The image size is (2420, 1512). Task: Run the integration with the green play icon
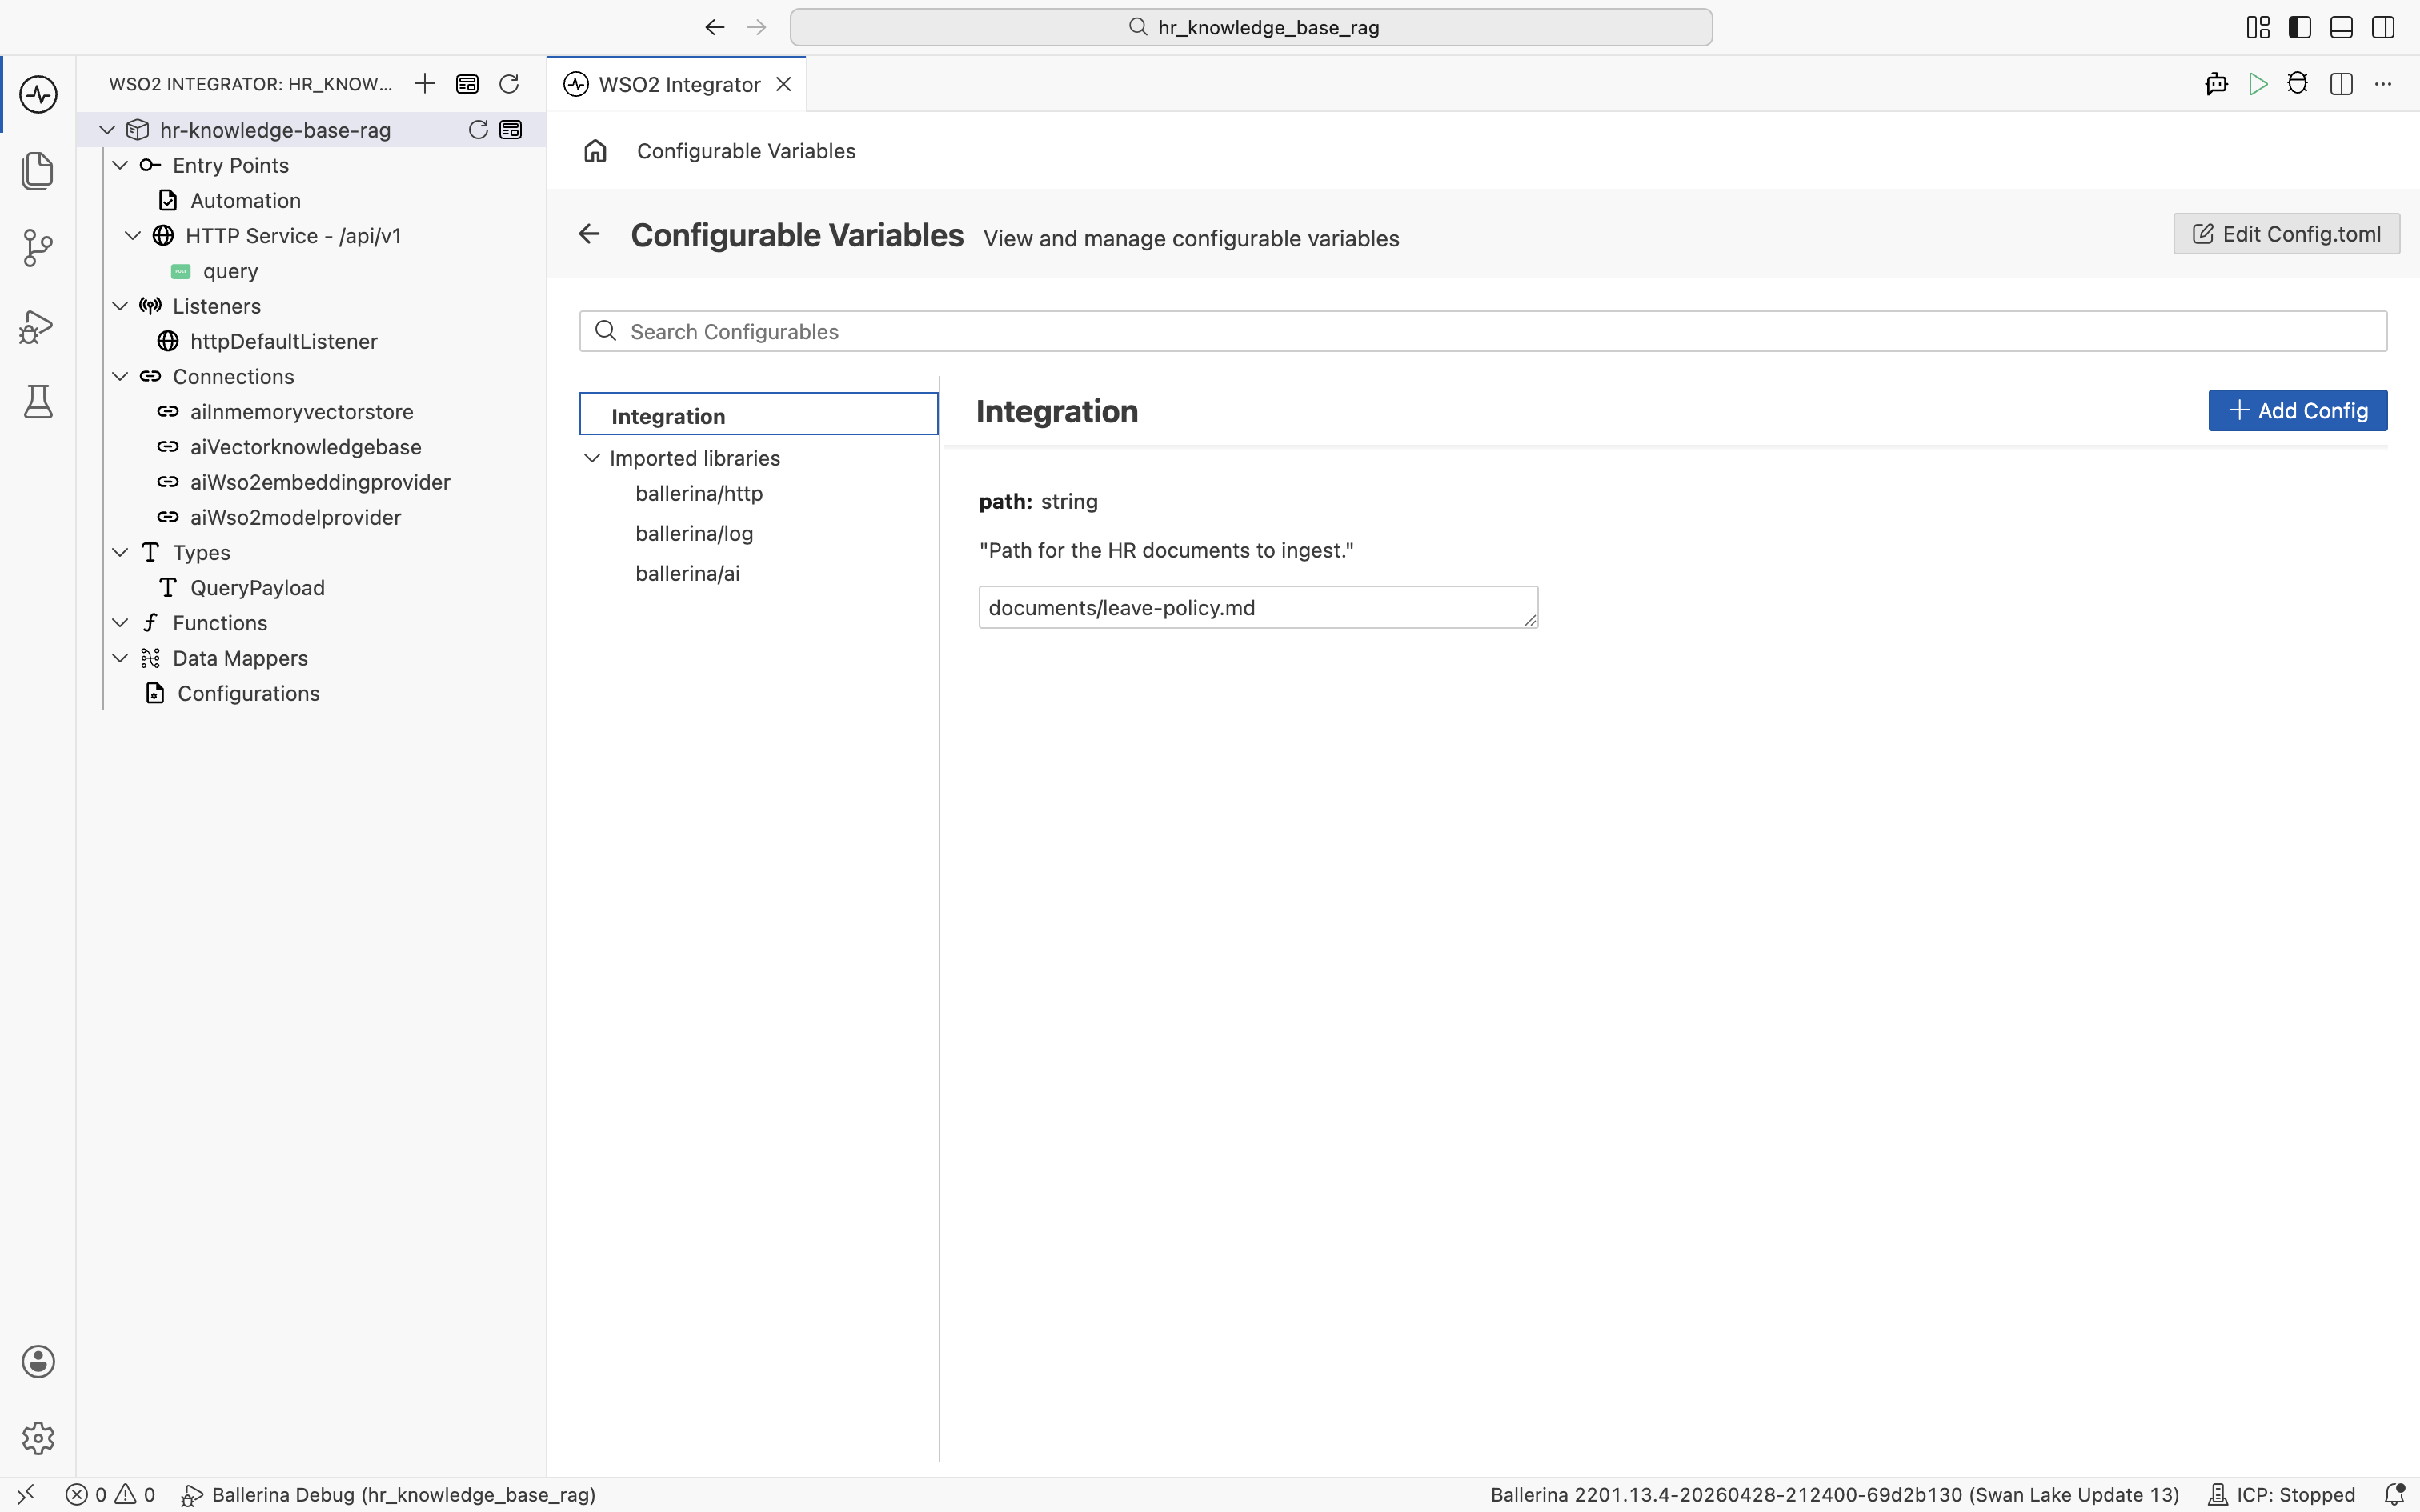(2258, 84)
